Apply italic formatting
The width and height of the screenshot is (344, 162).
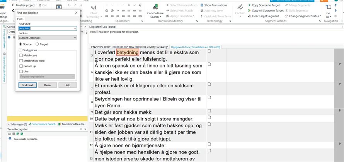pos(75,5)
